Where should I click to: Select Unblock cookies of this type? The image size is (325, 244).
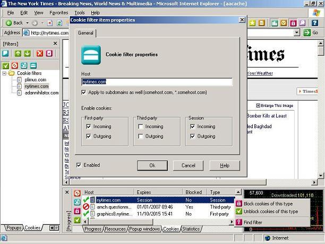tap(271, 212)
